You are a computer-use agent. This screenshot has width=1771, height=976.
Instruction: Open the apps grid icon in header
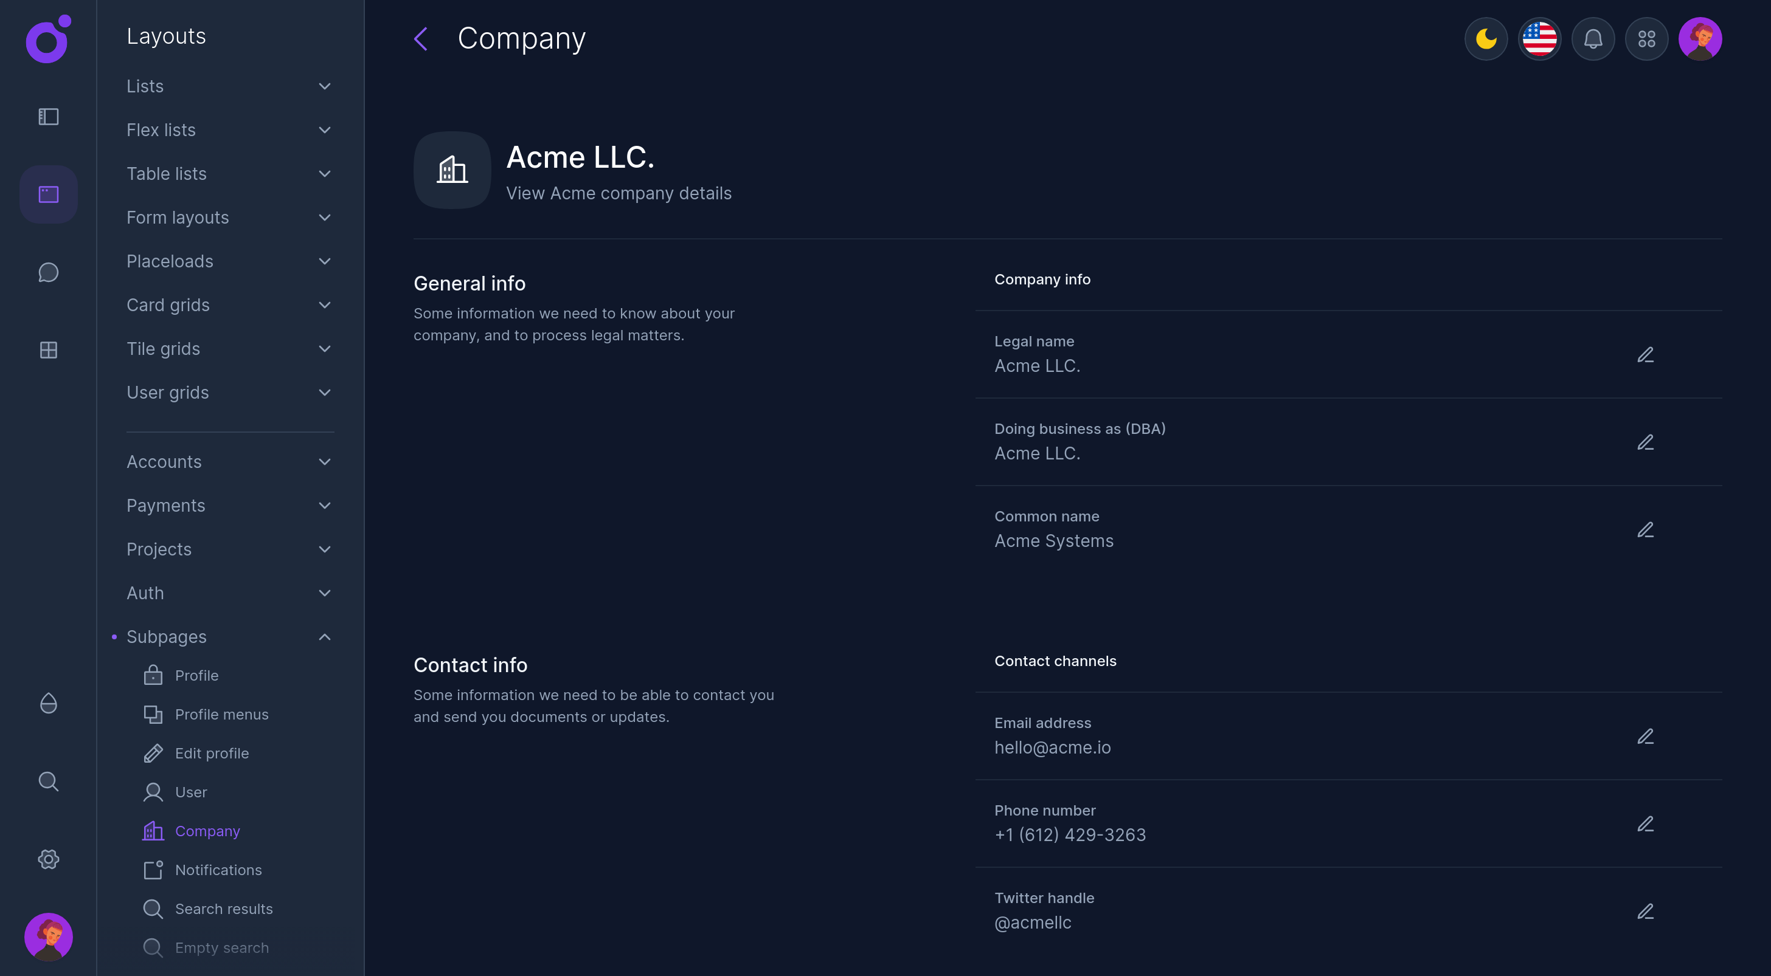coord(1646,39)
